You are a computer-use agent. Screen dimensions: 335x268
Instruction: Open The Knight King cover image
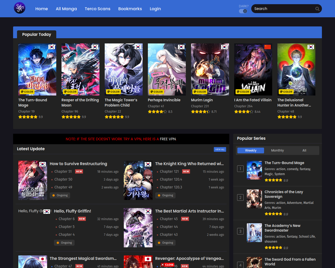tap(138, 180)
